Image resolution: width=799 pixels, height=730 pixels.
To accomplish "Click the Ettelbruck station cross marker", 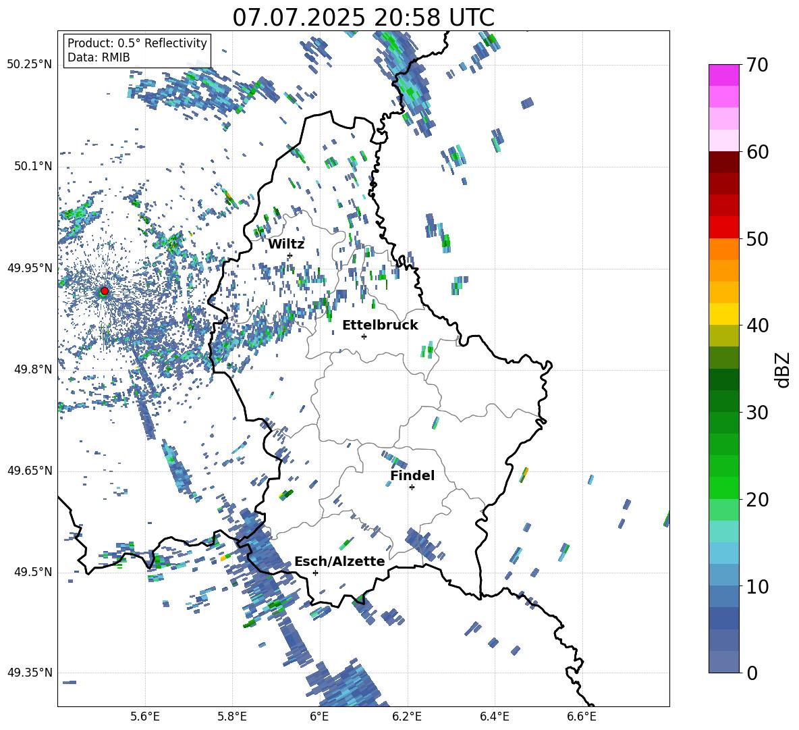I will tap(364, 336).
